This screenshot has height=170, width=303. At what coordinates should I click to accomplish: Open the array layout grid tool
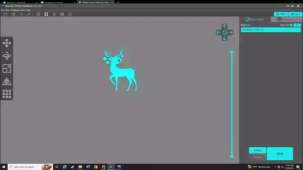point(7,94)
